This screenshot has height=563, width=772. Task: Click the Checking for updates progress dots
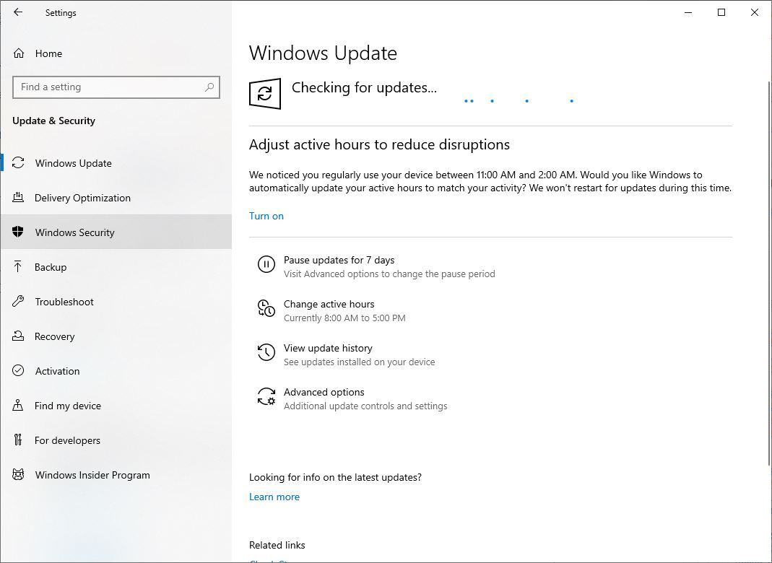[519, 101]
